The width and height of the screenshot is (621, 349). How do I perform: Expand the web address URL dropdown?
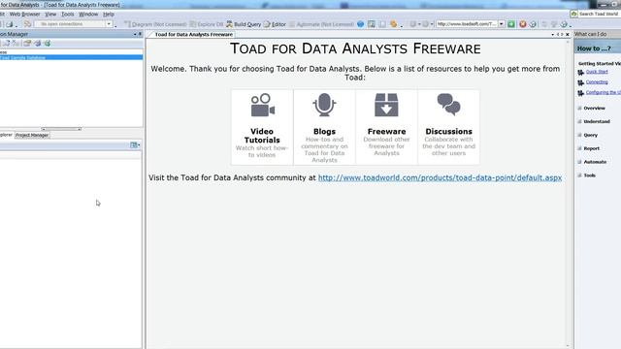coord(501,24)
